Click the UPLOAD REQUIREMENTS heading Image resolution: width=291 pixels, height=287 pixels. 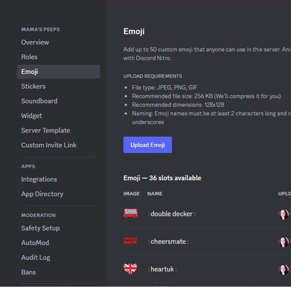(x=153, y=76)
